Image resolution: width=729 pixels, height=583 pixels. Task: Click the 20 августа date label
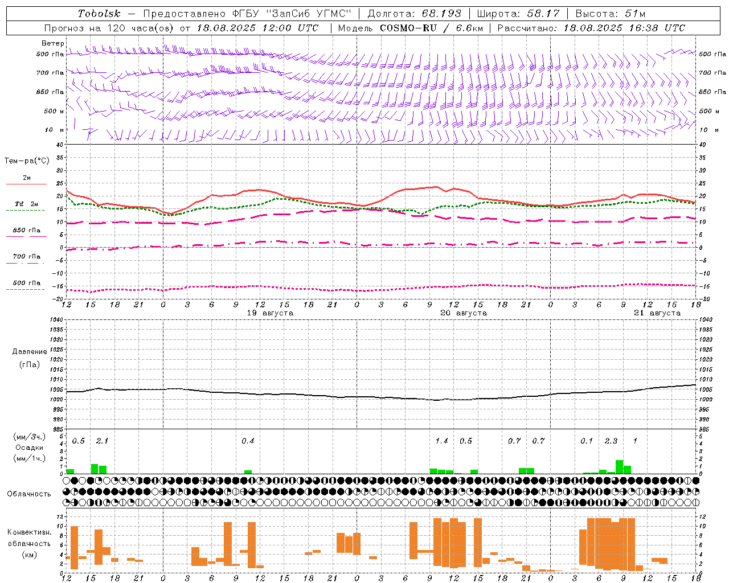[x=464, y=313]
